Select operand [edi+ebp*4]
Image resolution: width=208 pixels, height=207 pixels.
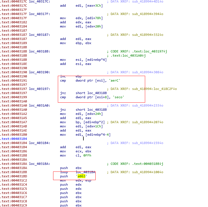point(96,60)
